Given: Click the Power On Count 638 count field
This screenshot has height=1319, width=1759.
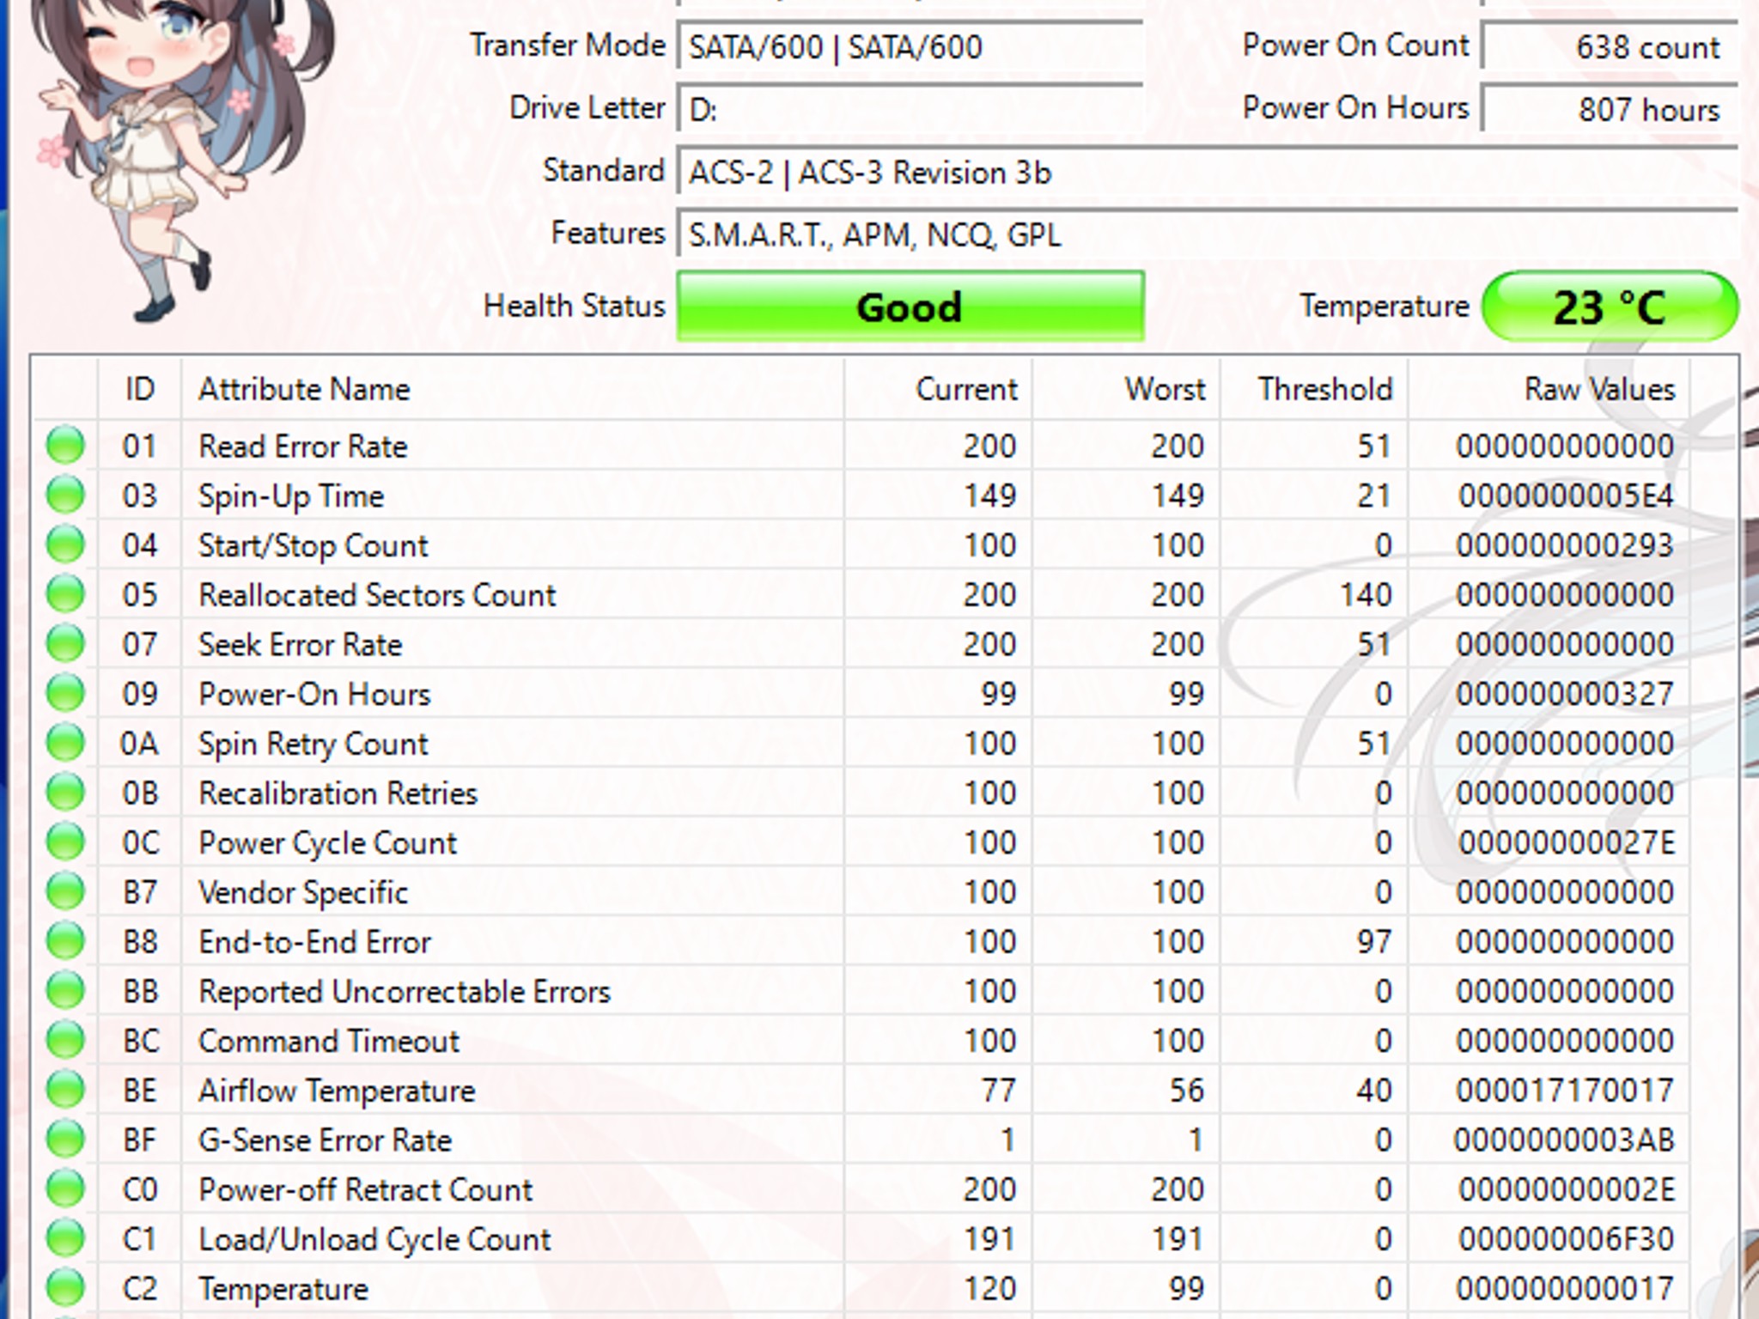Looking at the screenshot, I should [1610, 46].
